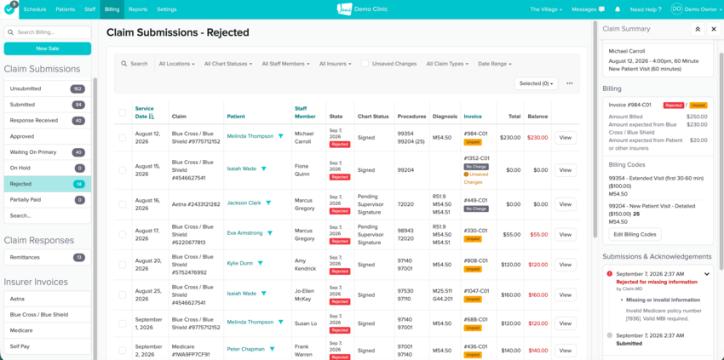The height and width of the screenshot is (360, 724).
Task: View the Melinda Thompson August 12 claim
Action: (566, 138)
